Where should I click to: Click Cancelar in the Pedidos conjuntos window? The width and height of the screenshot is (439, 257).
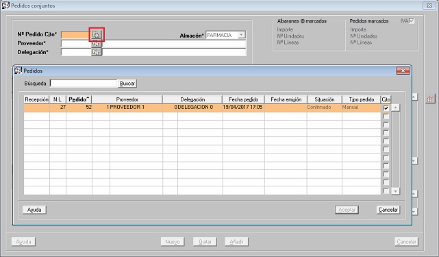pyautogui.click(x=407, y=242)
